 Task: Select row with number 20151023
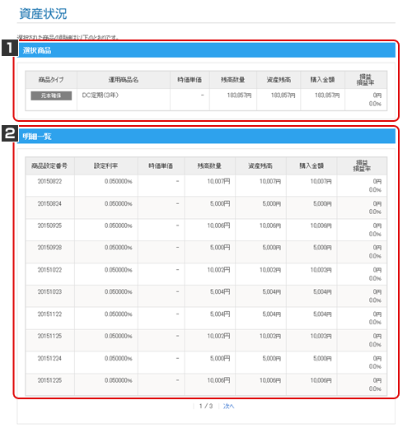[206, 296]
